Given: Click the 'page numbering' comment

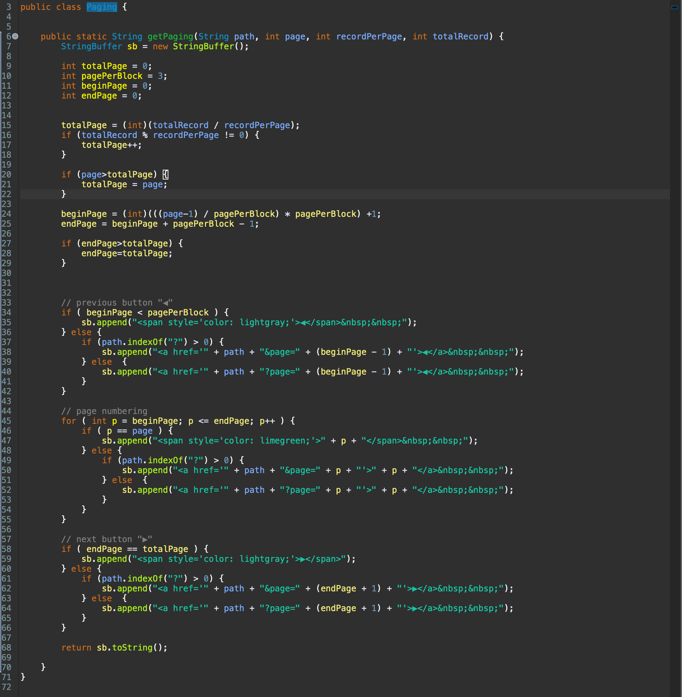Looking at the screenshot, I should (x=104, y=411).
